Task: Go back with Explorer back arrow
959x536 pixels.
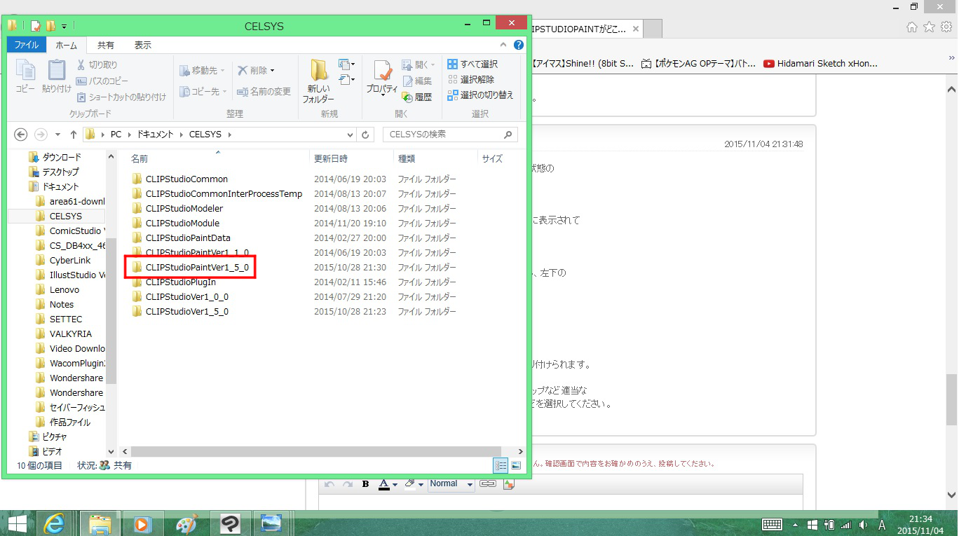Action: tap(20, 134)
